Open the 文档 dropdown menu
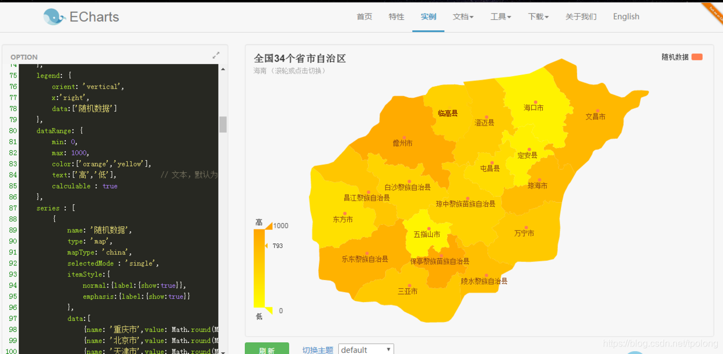723x354 pixels. point(464,17)
